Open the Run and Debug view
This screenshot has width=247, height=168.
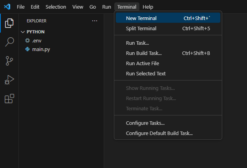tap(9, 80)
